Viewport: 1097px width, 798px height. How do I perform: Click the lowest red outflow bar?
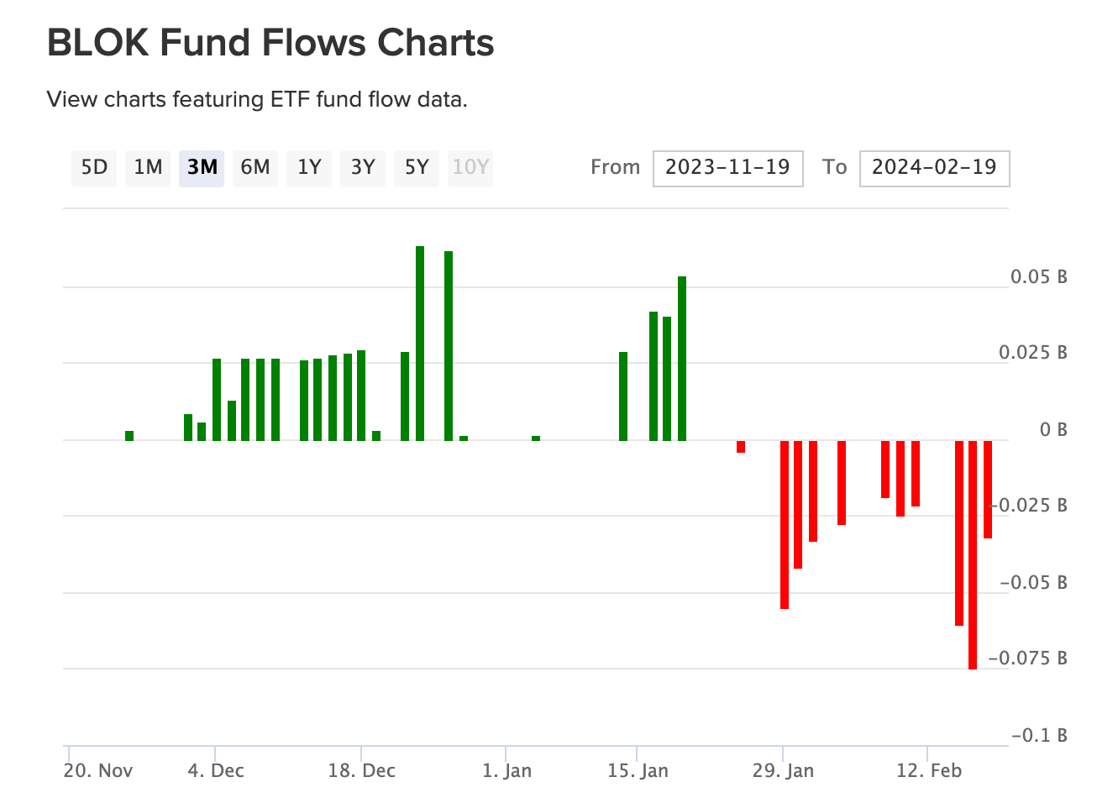(x=973, y=554)
